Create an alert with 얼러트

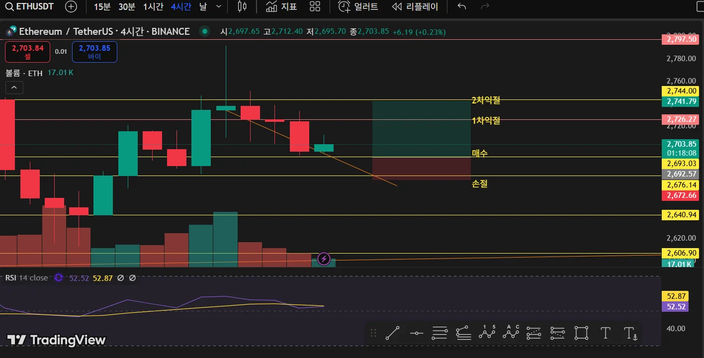pos(358,6)
